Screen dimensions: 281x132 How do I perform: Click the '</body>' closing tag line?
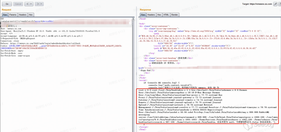point(143,78)
